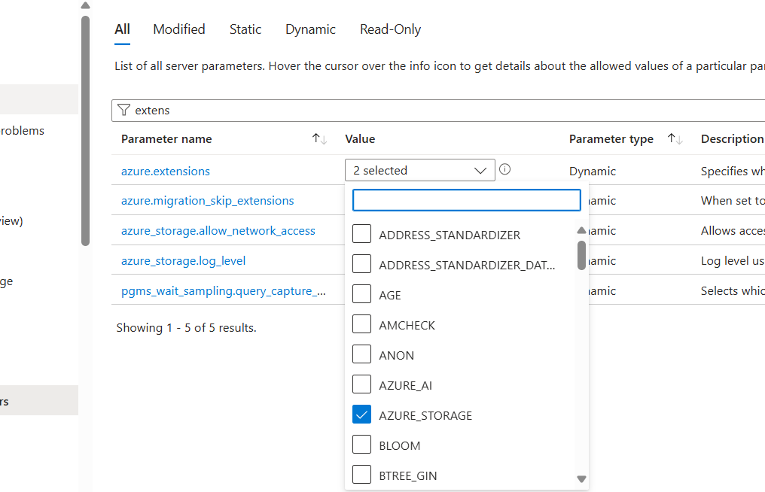
Task: Open pgms_wait_sampling.query_capture_... link
Action: coord(224,291)
